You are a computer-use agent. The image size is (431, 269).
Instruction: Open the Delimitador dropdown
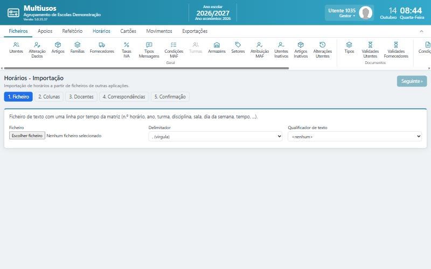pyautogui.click(x=215, y=137)
